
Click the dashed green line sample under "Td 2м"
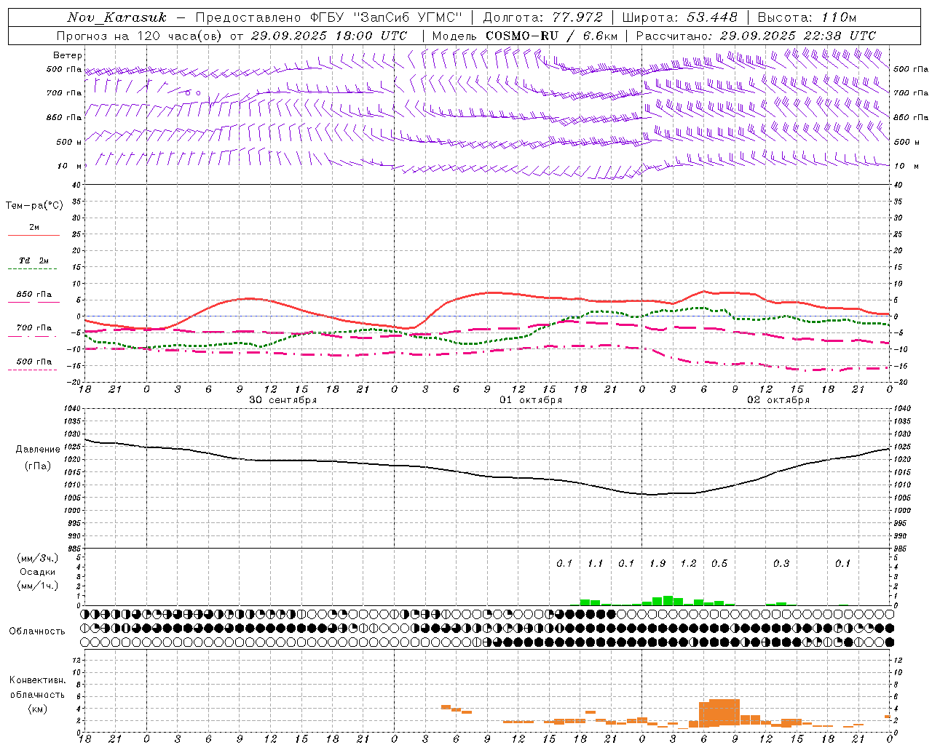[x=32, y=269]
